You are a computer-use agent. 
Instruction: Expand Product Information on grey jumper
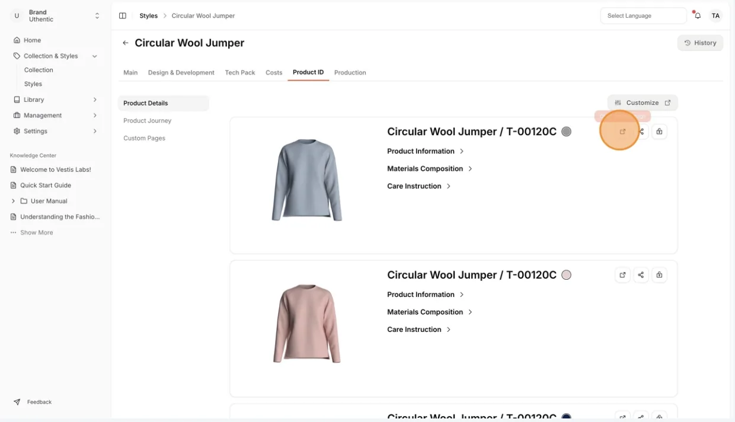point(426,151)
